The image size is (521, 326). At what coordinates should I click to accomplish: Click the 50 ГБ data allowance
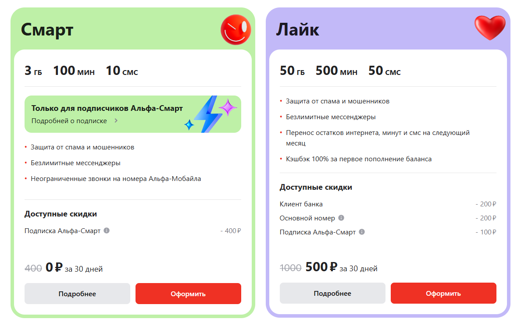(292, 71)
